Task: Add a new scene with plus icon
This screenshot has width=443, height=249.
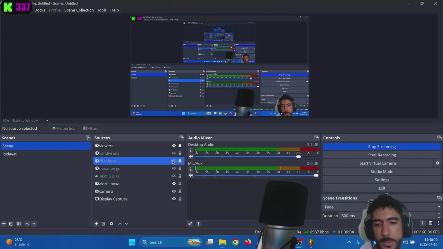Action: tap(4, 224)
